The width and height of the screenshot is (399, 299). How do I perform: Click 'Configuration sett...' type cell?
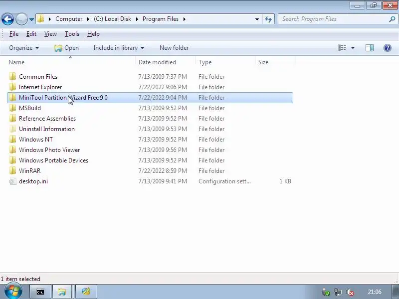click(x=224, y=181)
